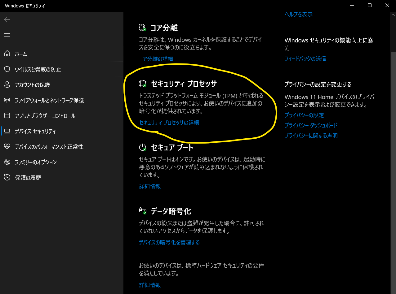Click the 保護の履歴 clock icon
The image size is (396, 294).
(7, 178)
